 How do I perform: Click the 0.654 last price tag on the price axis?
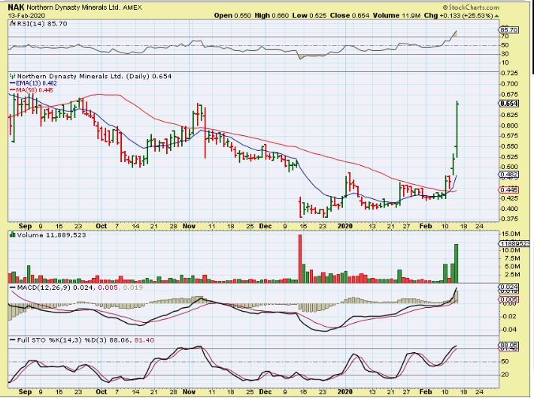(x=509, y=104)
